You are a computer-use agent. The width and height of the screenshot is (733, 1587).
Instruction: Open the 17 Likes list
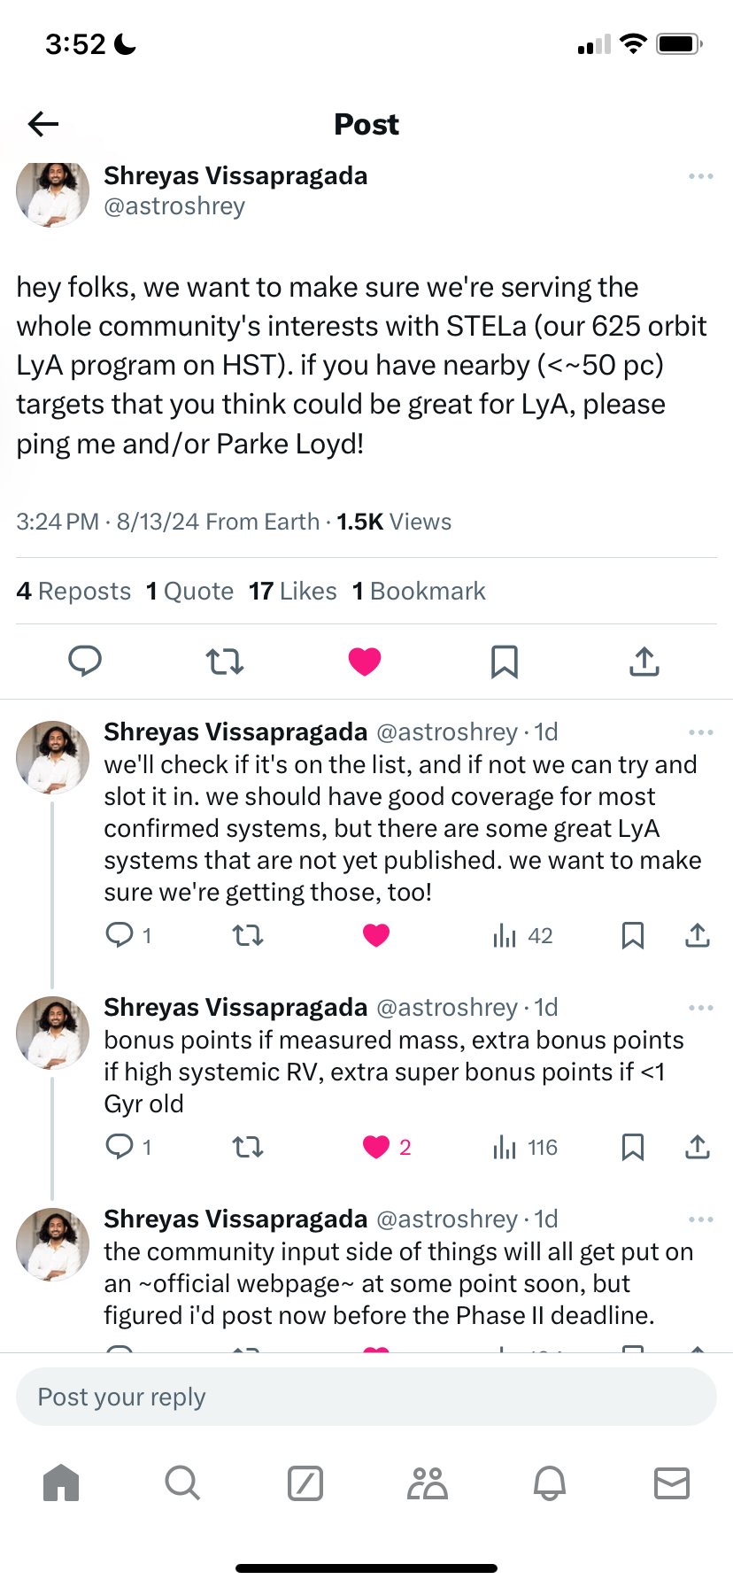[x=292, y=591]
